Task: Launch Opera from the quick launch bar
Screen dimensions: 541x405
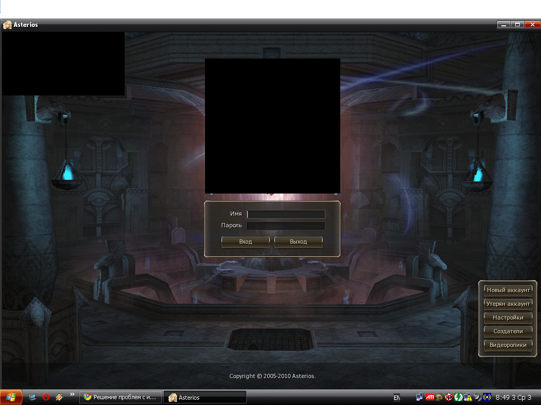Action: [46, 397]
